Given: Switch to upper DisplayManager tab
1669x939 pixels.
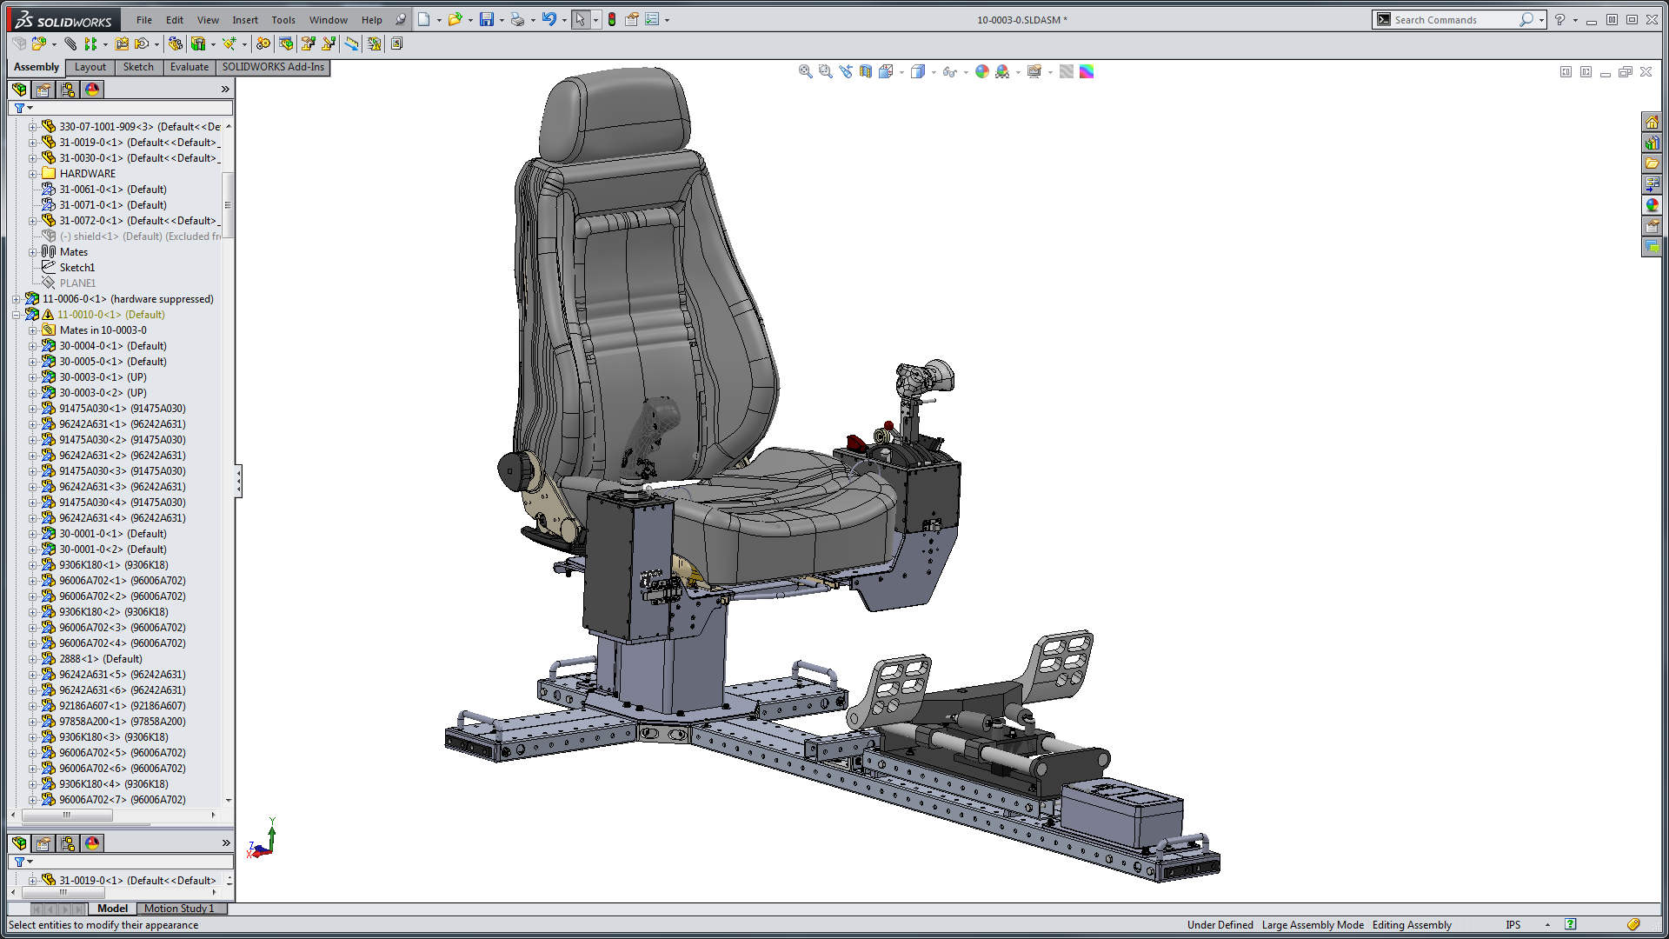Looking at the screenshot, I should 92,89.
